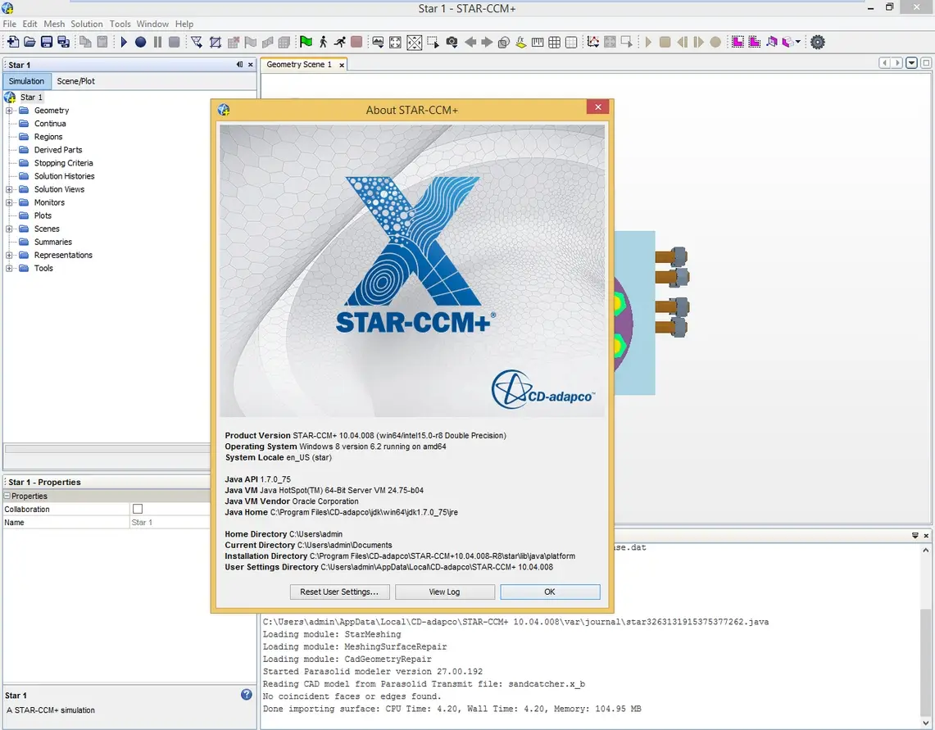Screen dimensions: 935x730
Task: Click the dark grid table icon
Action: pos(555,42)
